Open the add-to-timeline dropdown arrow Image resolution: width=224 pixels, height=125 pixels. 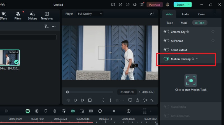(123, 100)
